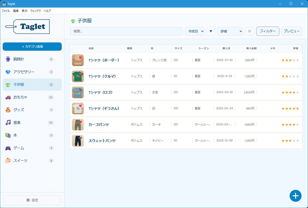Click item name カーゴパンツ
308x208 pixels.
pos(98,124)
